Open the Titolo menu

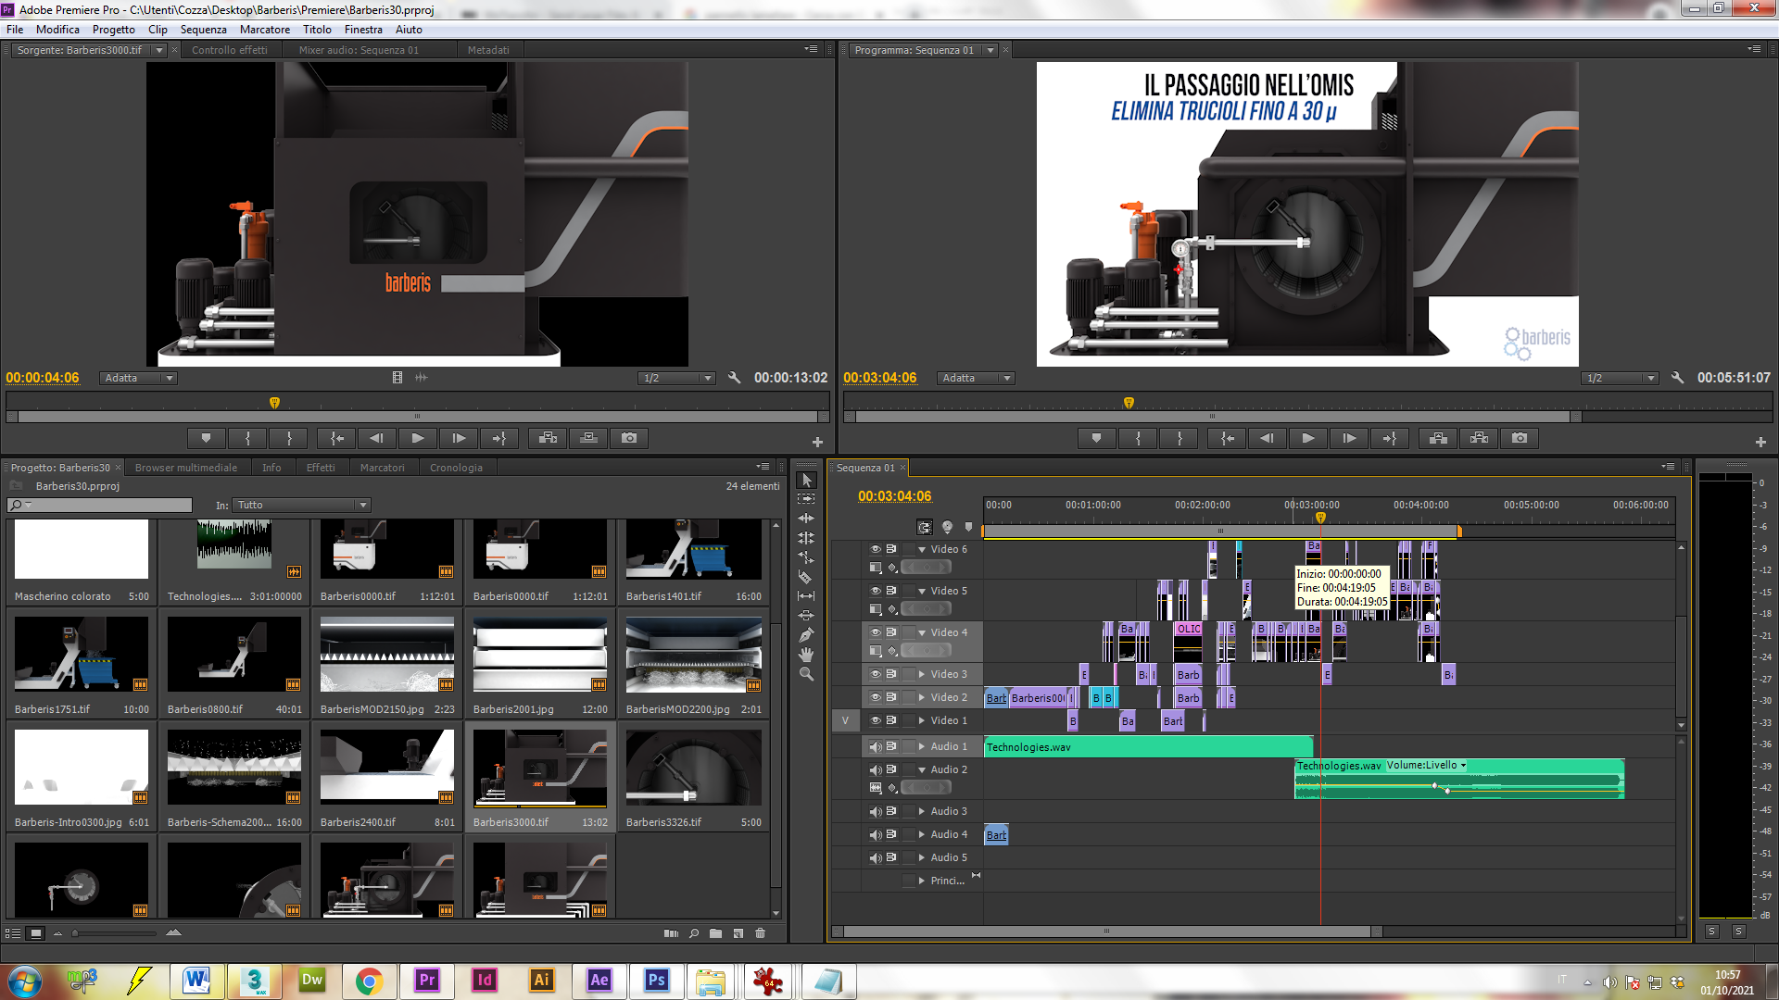point(317,29)
